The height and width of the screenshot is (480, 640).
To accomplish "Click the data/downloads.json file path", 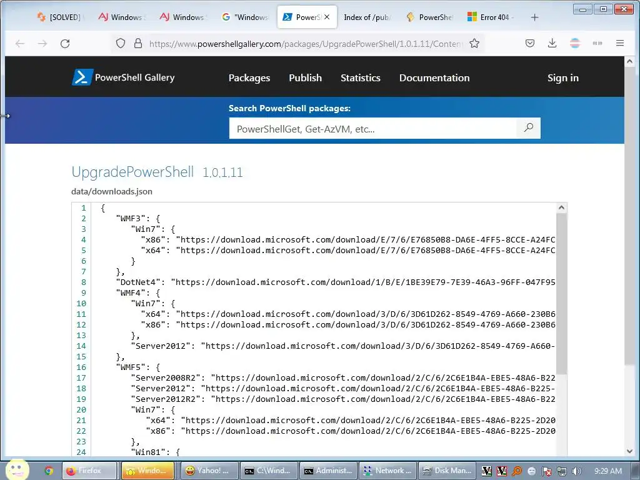I will [112, 191].
